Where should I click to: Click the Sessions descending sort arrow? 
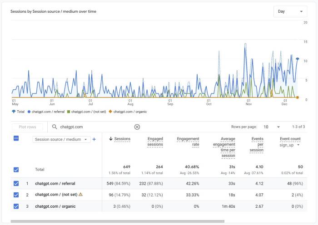(111, 139)
